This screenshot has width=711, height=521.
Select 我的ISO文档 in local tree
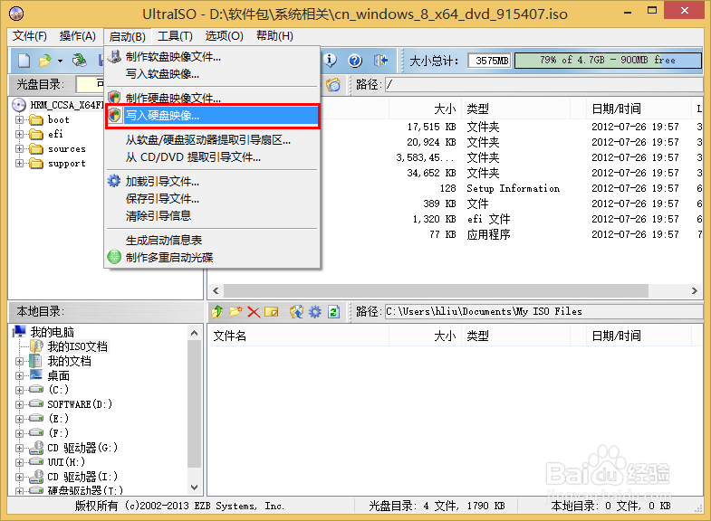point(78,346)
